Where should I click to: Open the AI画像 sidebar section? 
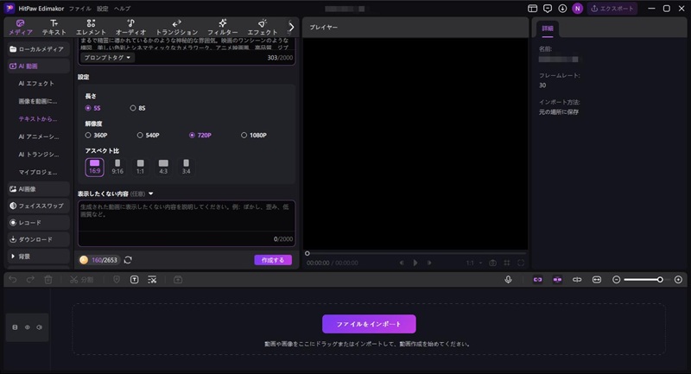38,189
